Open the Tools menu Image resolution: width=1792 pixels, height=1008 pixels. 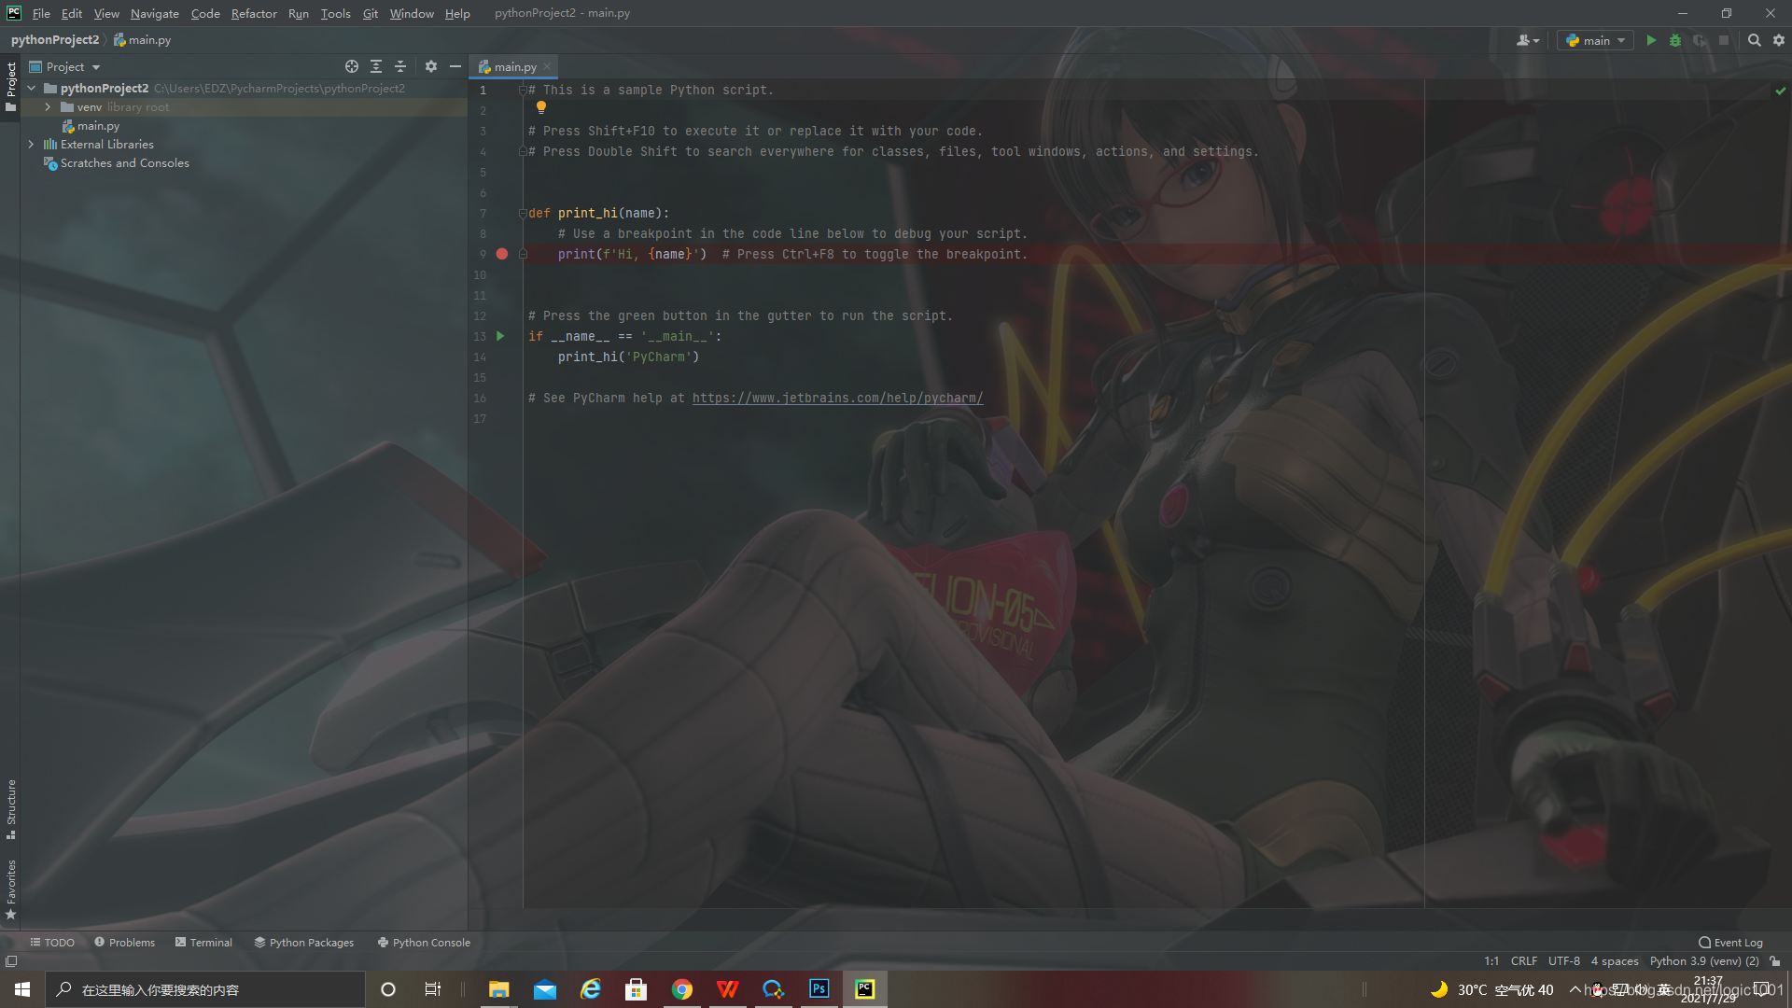point(335,13)
